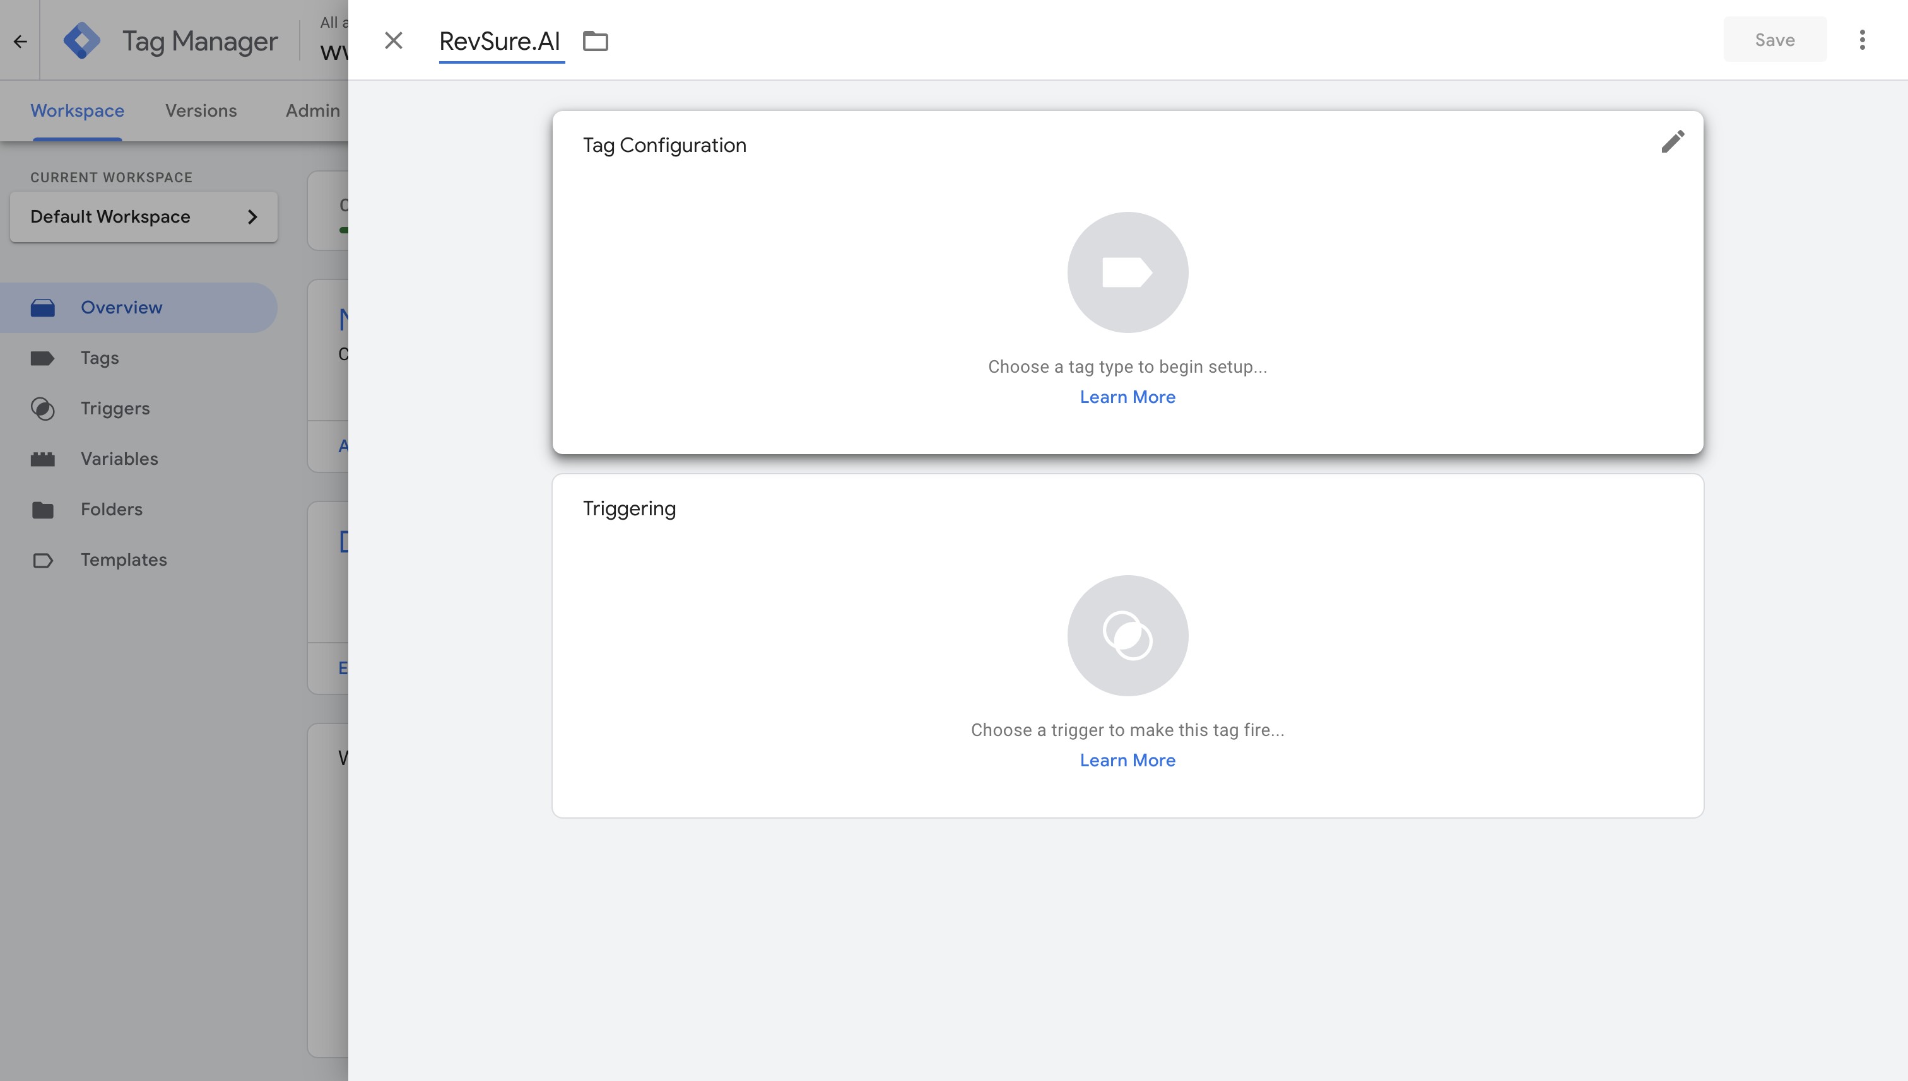Click the Tag Manager logo icon
This screenshot has width=1908, height=1081.
(81, 41)
